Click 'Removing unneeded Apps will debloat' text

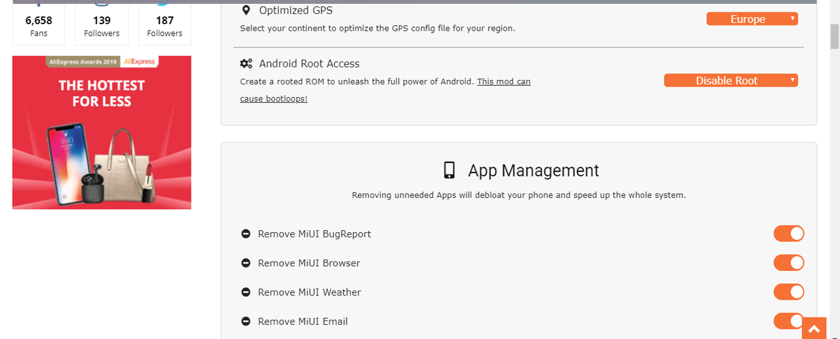(x=519, y=195)
